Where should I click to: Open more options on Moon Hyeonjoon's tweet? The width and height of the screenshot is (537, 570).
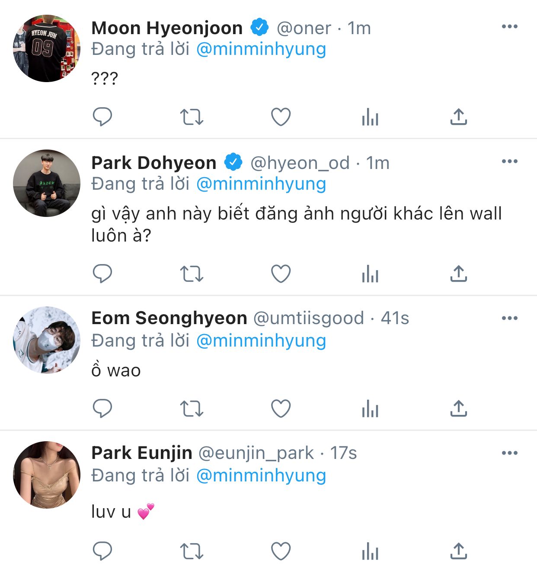pyautogui.click(x=510, y=27)
